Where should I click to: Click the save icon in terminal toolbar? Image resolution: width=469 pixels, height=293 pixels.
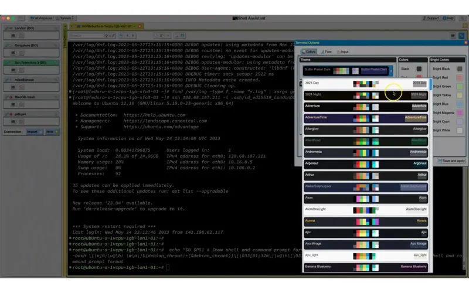point(182,36)
